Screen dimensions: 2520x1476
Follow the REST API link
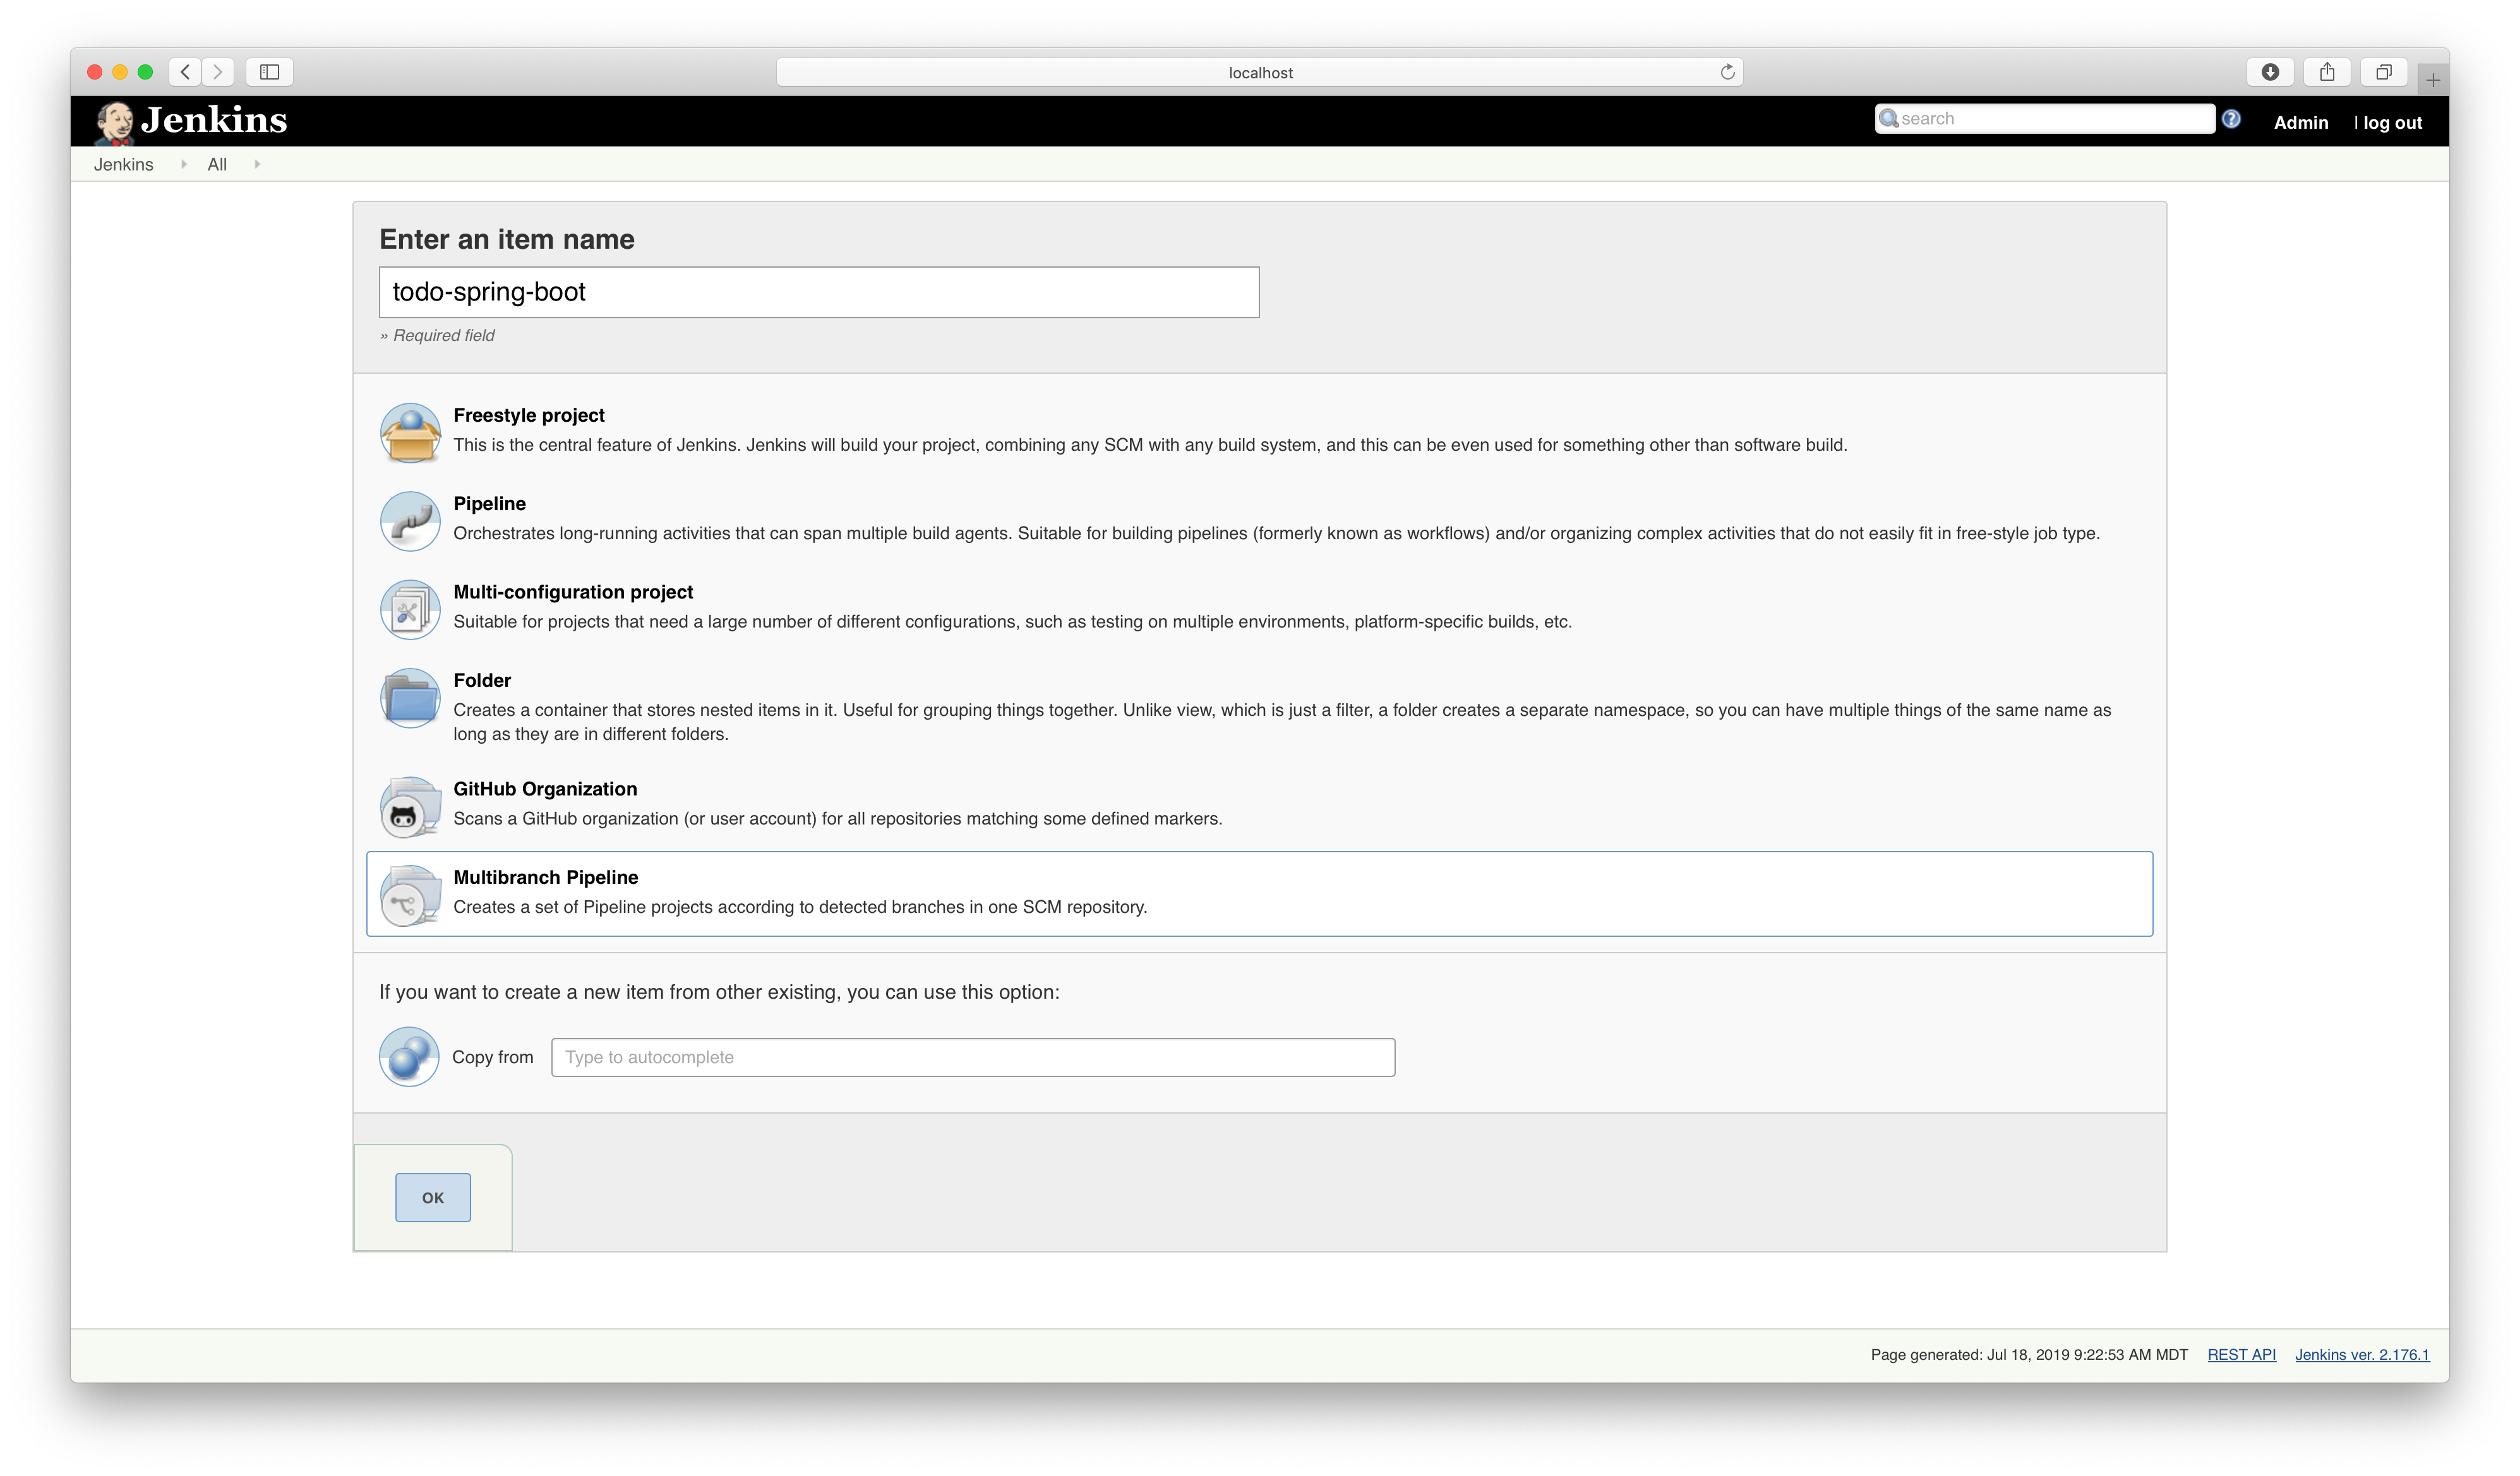[2241, 1354]
